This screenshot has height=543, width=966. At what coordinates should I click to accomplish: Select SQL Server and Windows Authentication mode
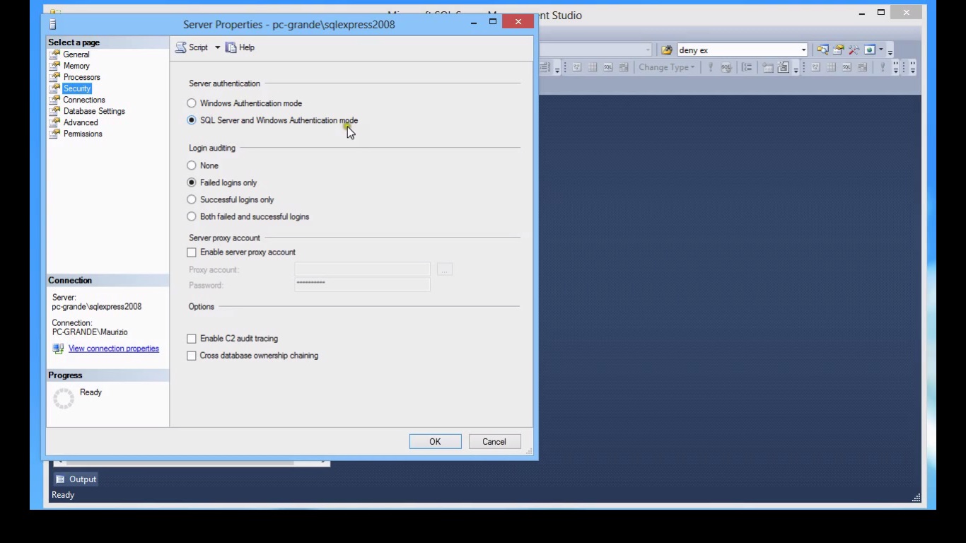pyautogui.click(x=272, y=120)
